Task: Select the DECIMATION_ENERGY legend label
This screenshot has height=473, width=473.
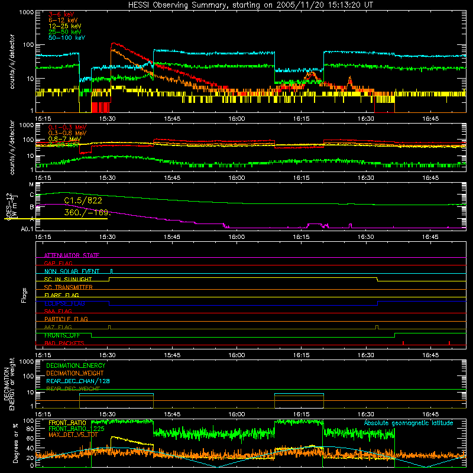Action: click(76, 365)
